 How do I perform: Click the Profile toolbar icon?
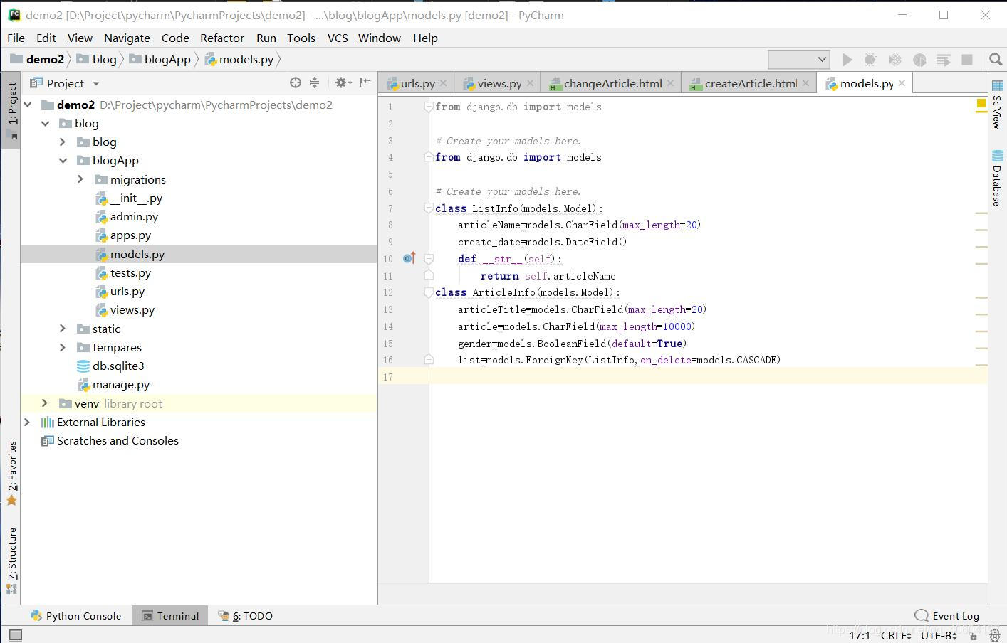tap(919, 60)
